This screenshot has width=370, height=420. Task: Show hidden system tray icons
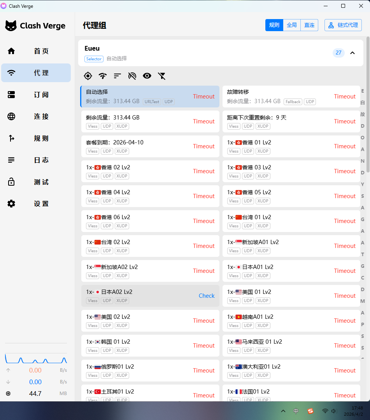point(283,411)
